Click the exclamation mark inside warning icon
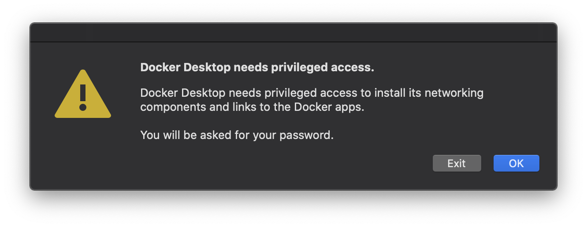The height and width of the screenshot is (227, 587). coord(82,97)
